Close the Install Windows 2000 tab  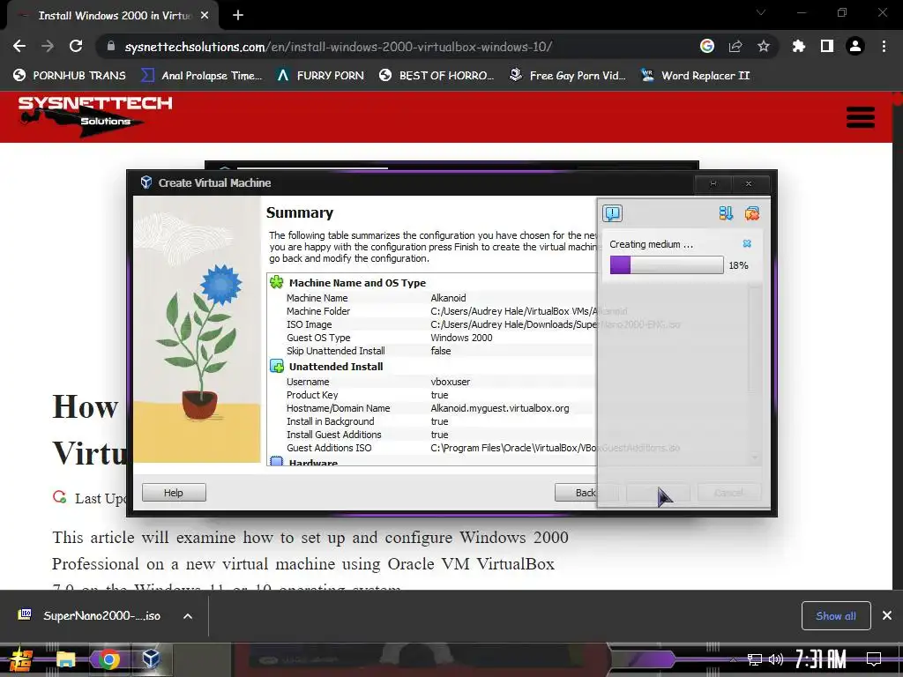(x=205, y=16)
